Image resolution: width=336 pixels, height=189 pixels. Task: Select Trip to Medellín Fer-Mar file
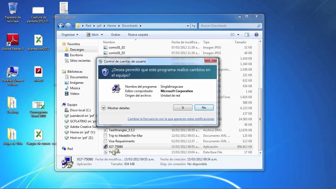point(125,136)
